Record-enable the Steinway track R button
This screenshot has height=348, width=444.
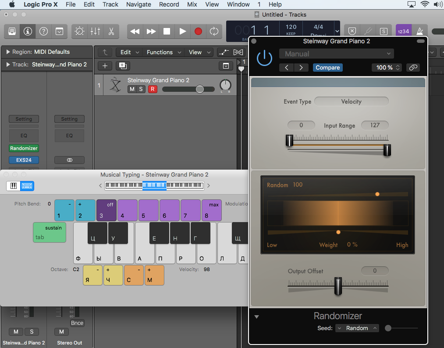(x=153, y=89)
